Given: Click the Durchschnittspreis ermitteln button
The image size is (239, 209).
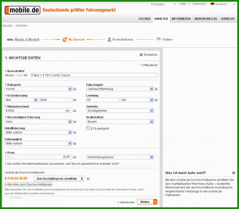Looking at the screenshot, I should tap(59, 179).
